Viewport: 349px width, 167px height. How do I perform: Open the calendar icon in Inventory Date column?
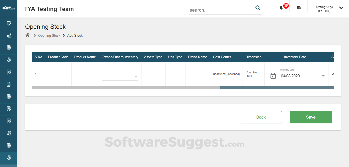point(273,76)
